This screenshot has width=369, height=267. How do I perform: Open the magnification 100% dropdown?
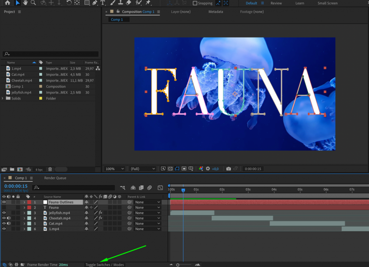[114, 168]
